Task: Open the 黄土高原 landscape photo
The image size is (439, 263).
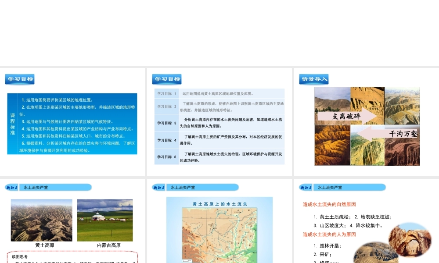Action: coord(41,220)
